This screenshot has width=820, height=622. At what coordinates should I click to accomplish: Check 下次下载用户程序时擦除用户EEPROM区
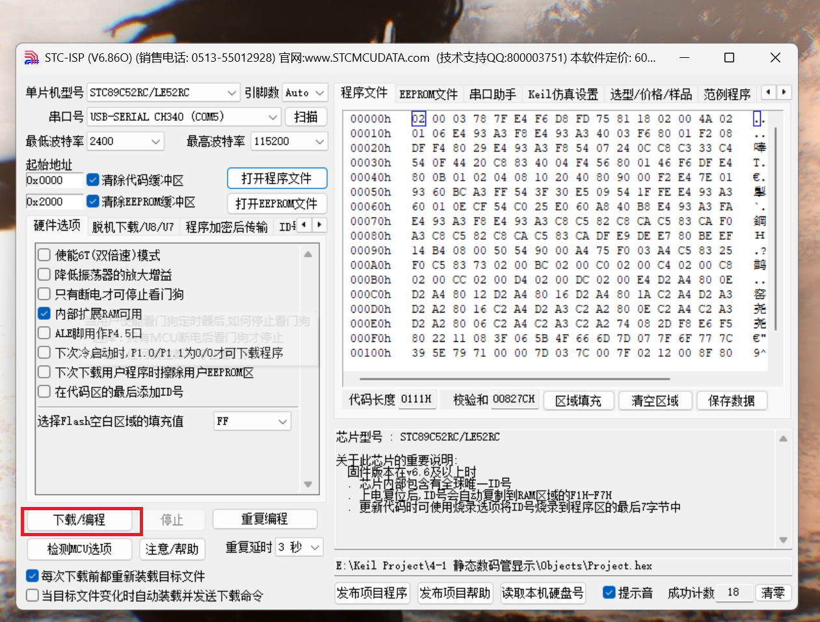pyautogui.click(x=44, y=372)
